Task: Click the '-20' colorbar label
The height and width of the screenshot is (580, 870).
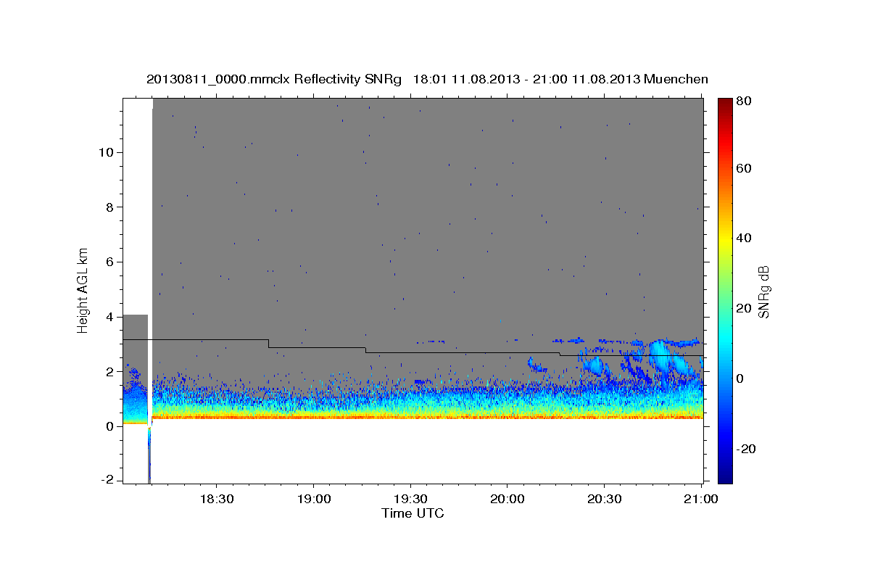Action: coord(746,449)
